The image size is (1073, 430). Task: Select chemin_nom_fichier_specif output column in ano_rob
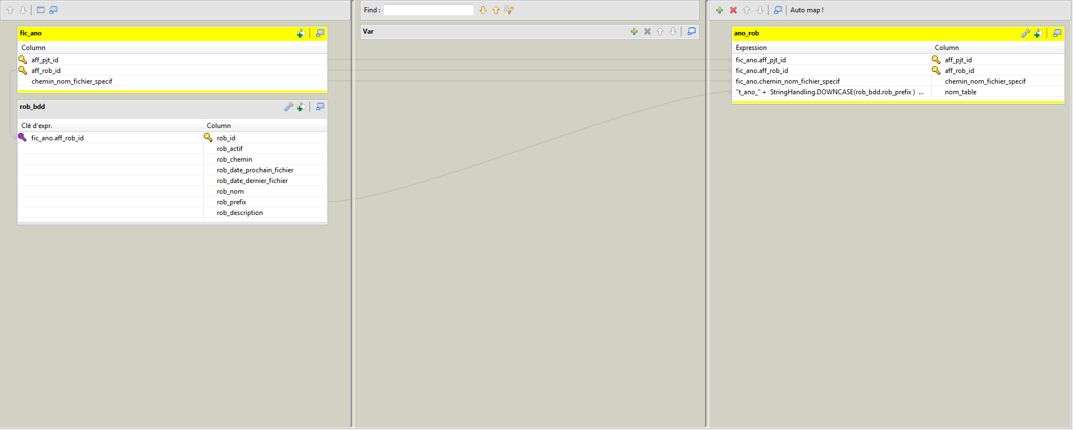(x=998, y=81)
